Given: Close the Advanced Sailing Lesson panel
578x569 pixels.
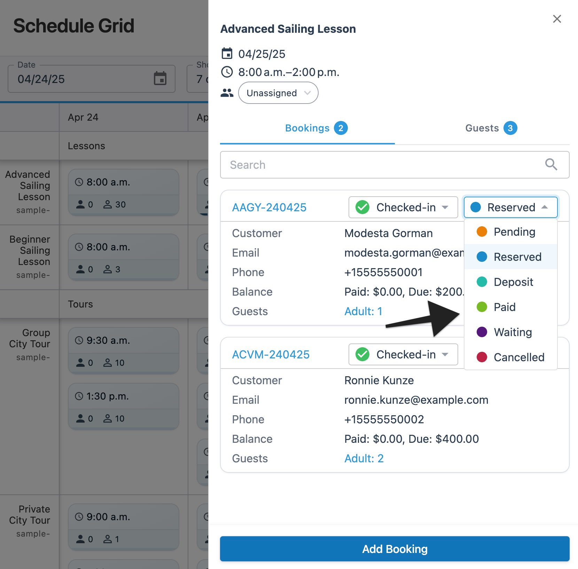Looking at the screenshot, I should pyautogui.click(x=557, y=19).
